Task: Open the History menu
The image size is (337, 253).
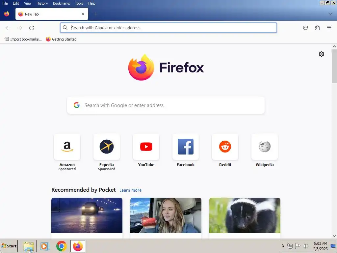Action: point(42,3)
